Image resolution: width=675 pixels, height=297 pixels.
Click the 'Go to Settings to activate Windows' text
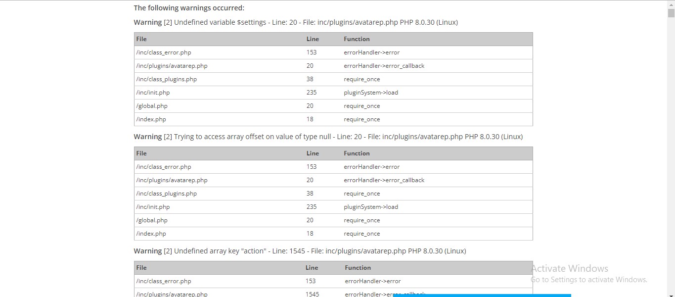pyautogui.click(x=588, y=280)
